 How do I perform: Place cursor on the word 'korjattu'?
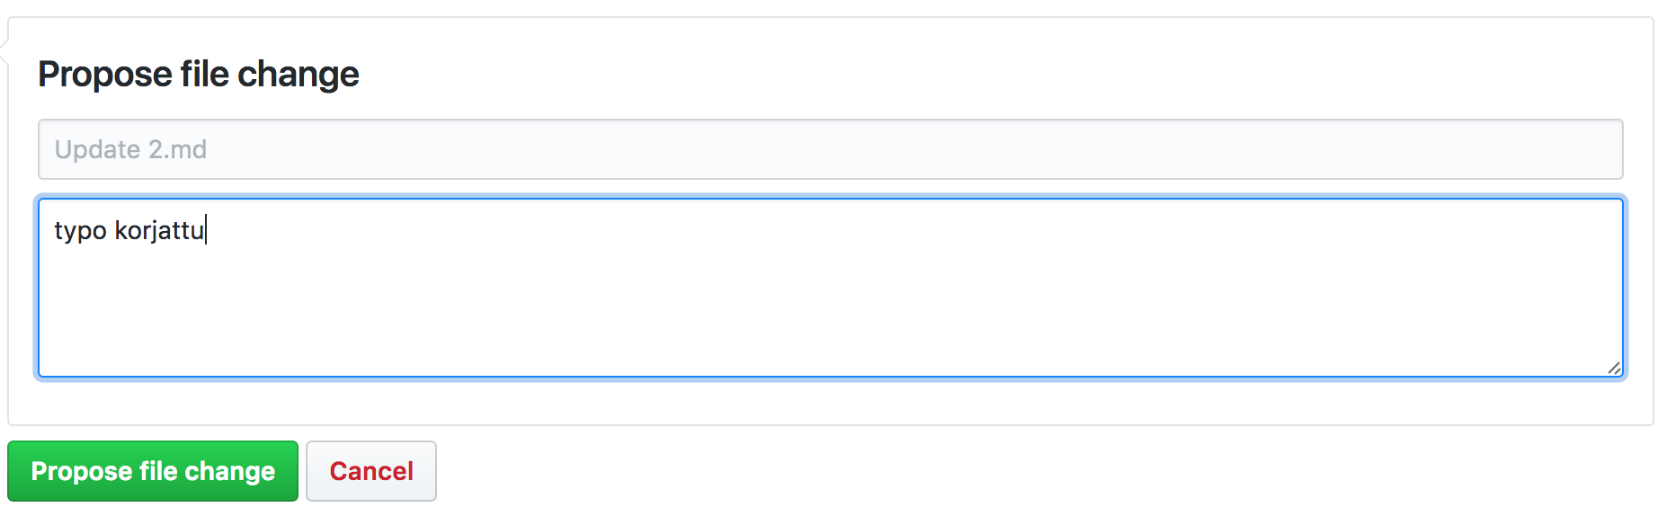pyautogui.click(x=159, y=231)
